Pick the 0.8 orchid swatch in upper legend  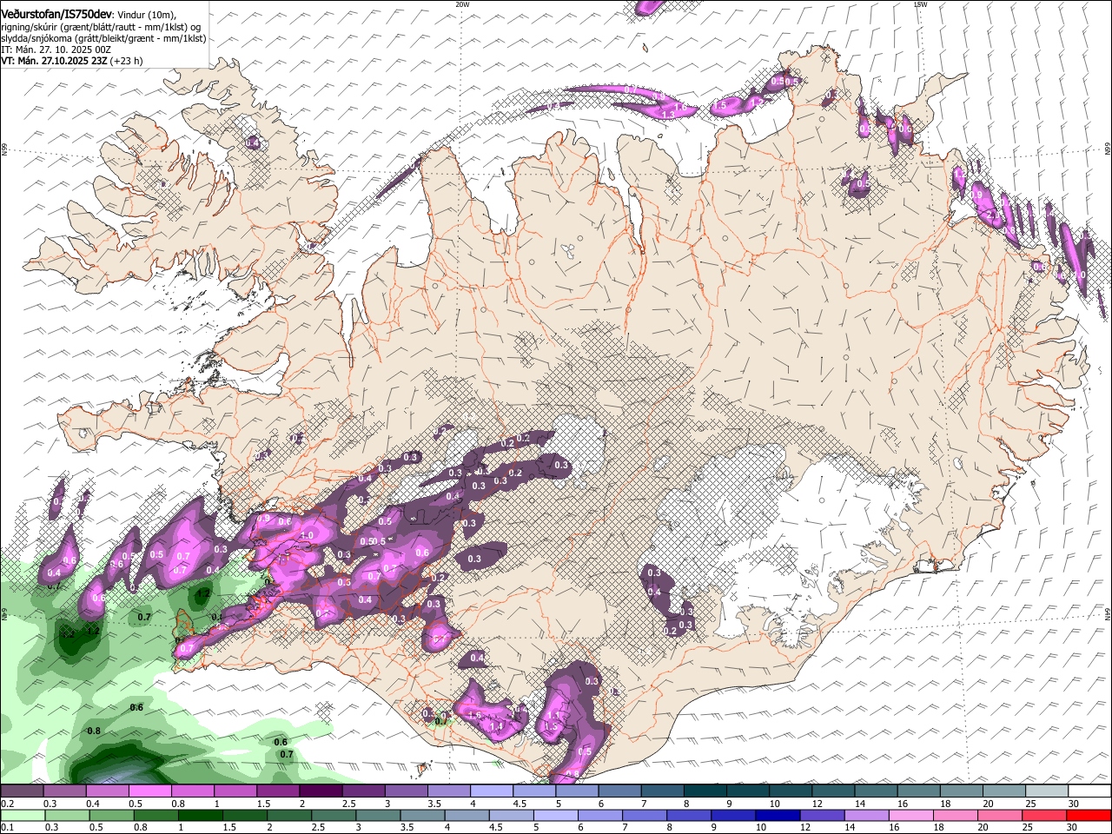tap(192, 791)
